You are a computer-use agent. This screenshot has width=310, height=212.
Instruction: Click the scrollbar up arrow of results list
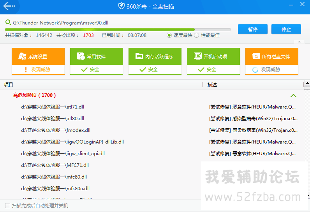click(x=307, y=83)
